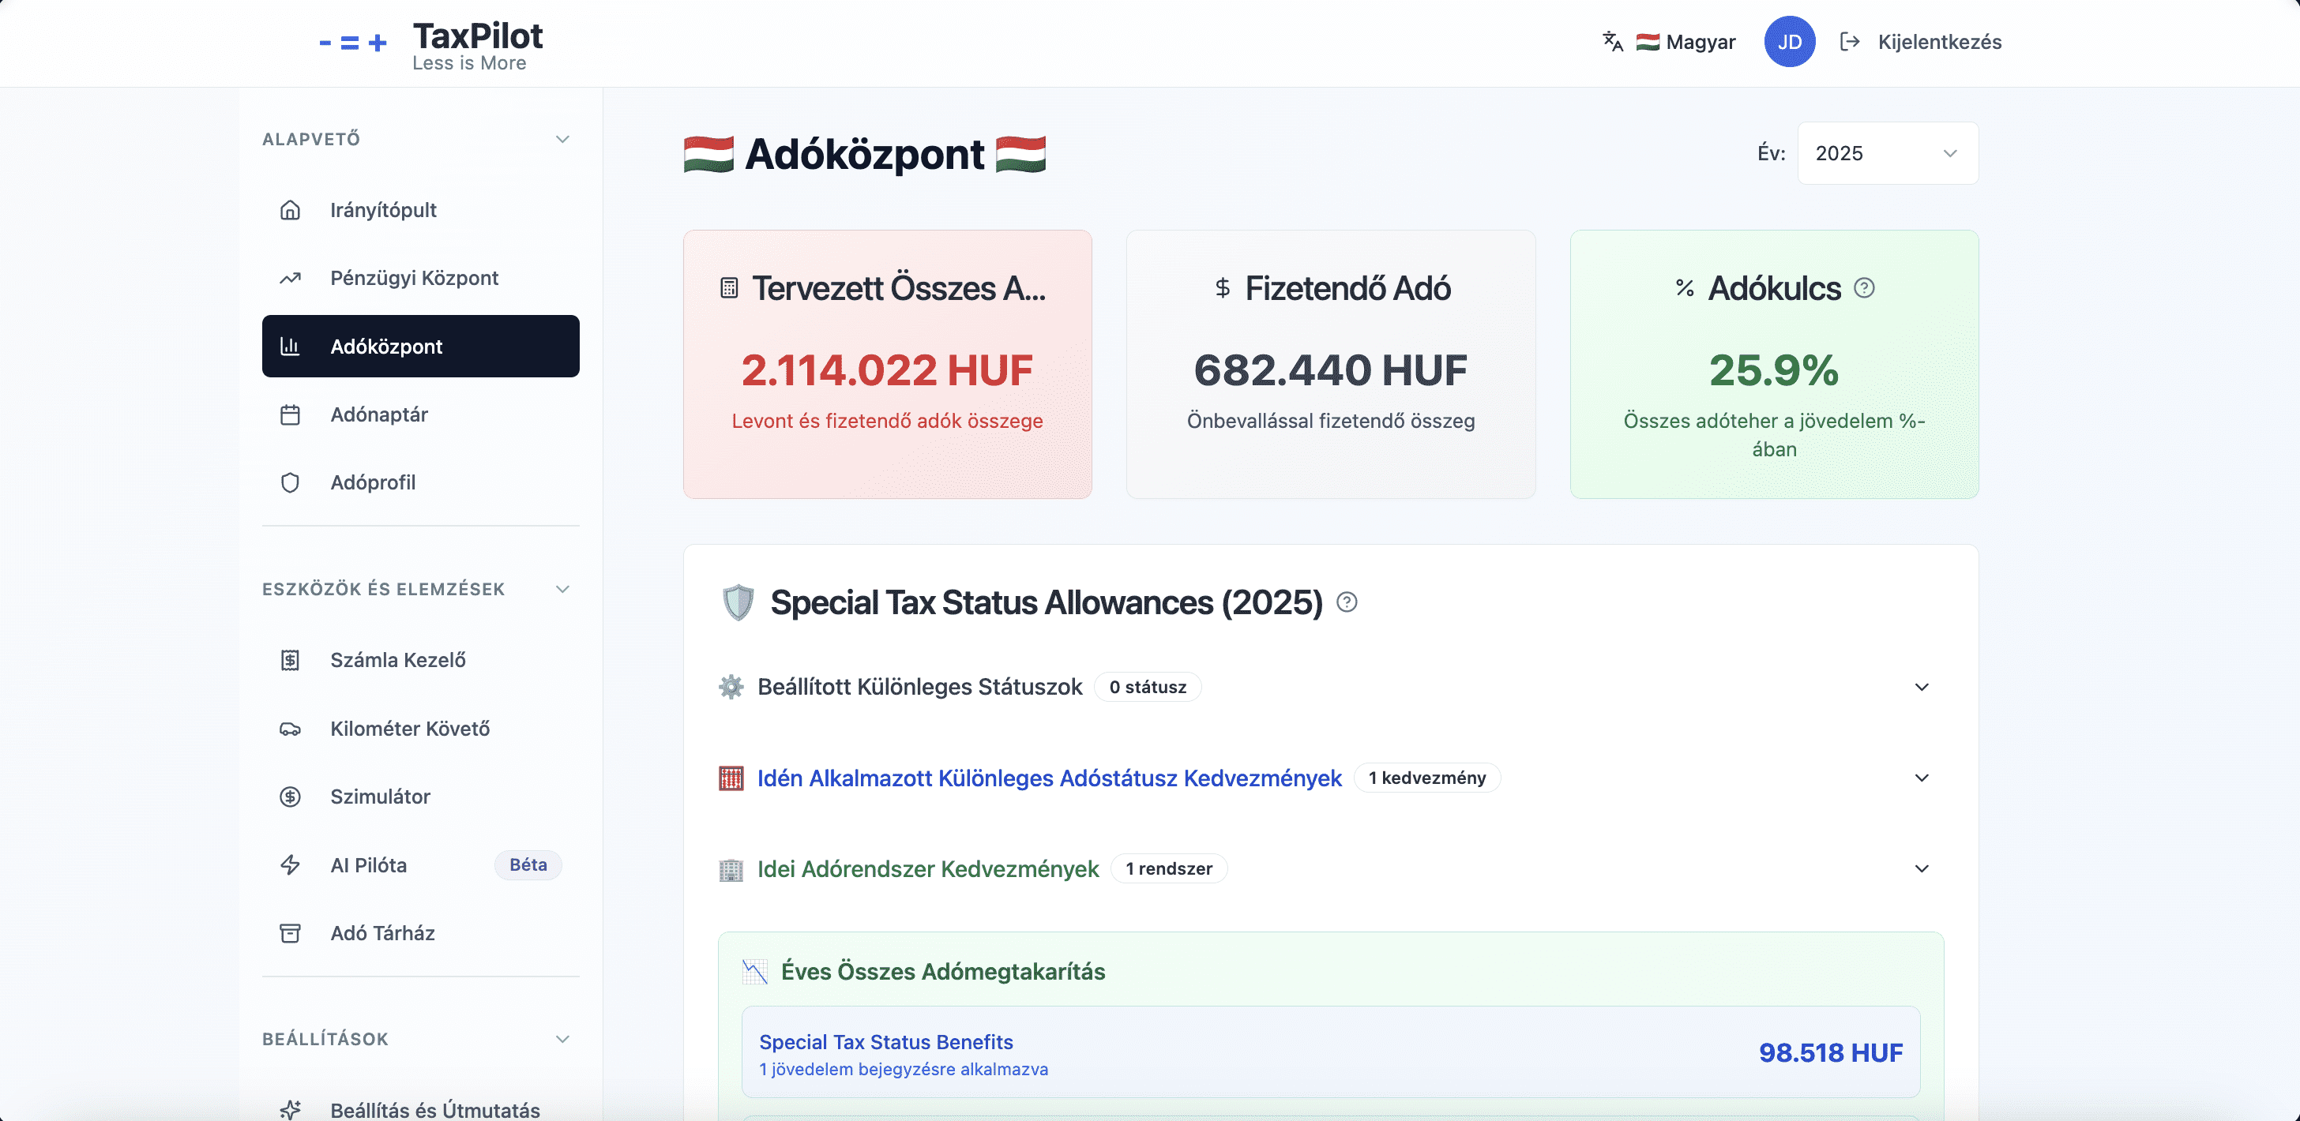Click the calendar icon next to Adónaptár
2300x1121 pixels.
[290, 414]
